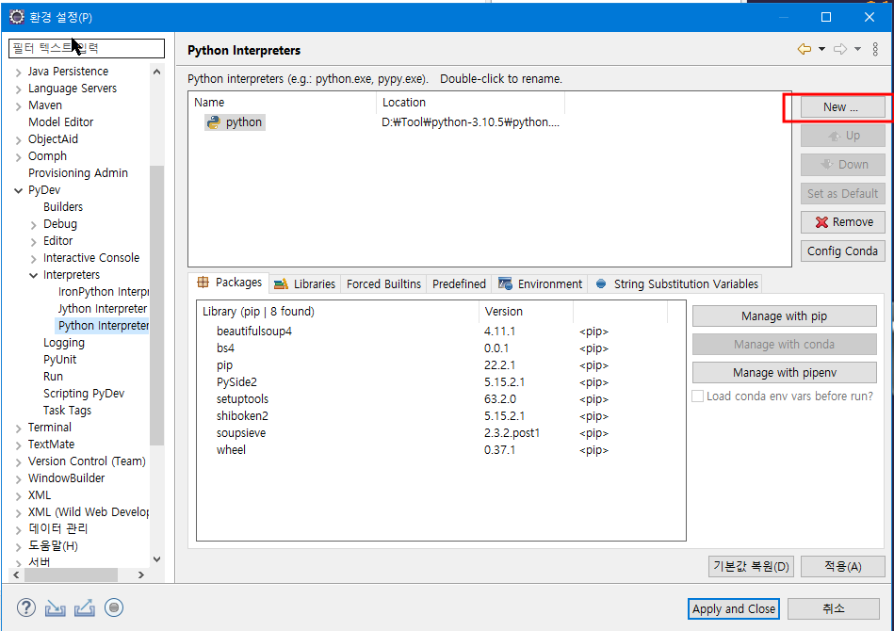Expand the Debug tree node

tap(34, 224)
